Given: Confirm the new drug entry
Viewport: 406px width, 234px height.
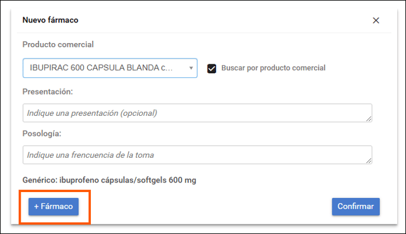Looking at the screenshot, I should click(x=356, y=207).
